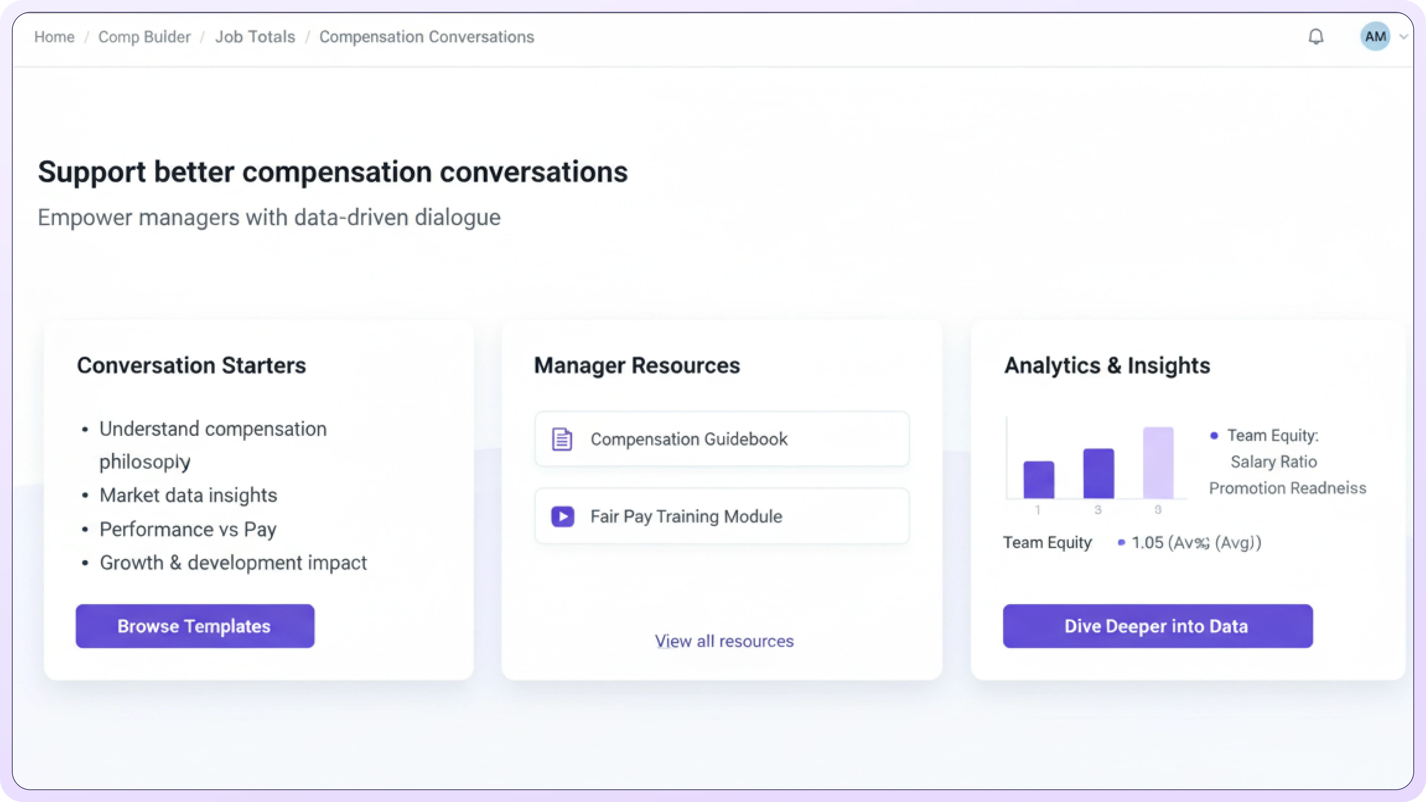Click the Team Equity legend dot
The height and width of the screenshot is (802, 1426).
1214,436
